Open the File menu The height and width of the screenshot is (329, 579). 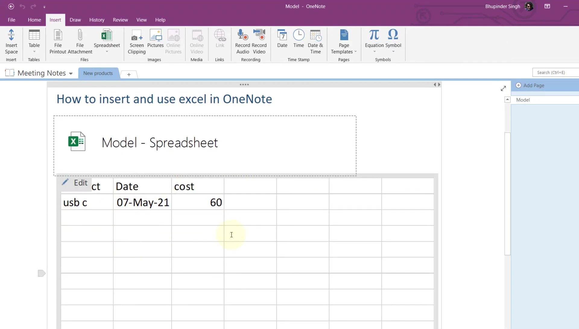pyautogui.click(x=11, y=20)
